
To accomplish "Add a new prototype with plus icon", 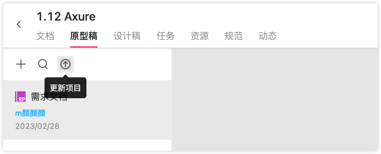I will click(21, 64).
